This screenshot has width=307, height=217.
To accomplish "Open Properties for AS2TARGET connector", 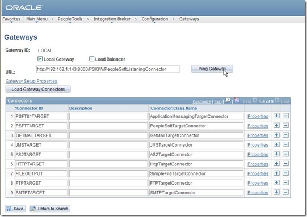I will pos(258,155).
